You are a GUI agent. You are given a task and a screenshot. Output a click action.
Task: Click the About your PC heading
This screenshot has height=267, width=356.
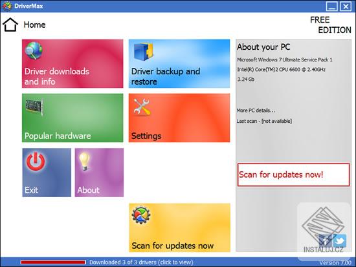(263, 47)
